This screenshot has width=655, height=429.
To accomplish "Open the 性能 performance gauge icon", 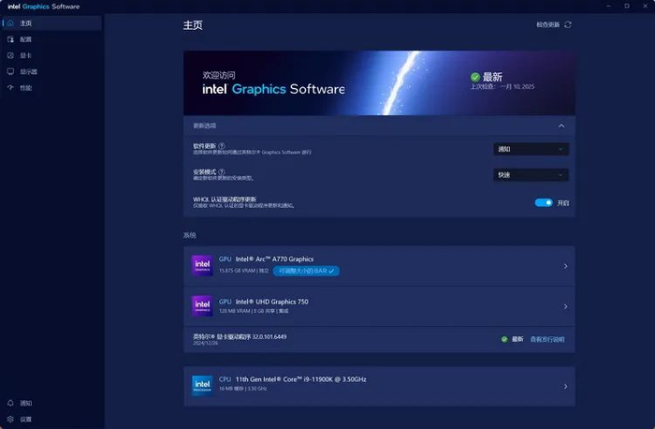I will [x=10, y=88].
